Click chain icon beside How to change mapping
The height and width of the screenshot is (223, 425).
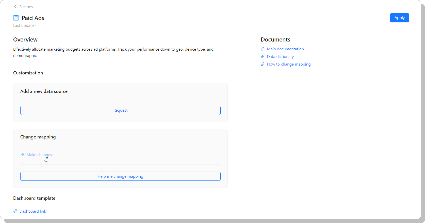263,64
